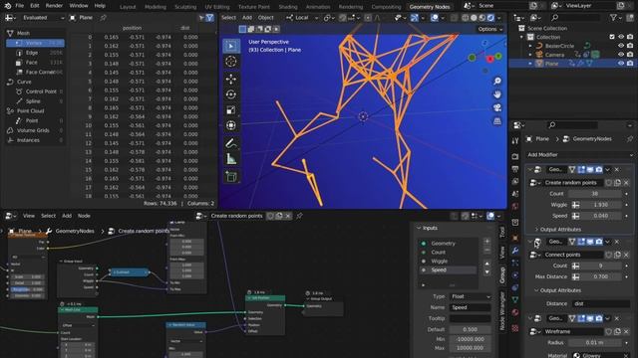The width and height of the screenshot is (638, 358).
Task: Select the Annotate pencil tool
Action: 231,143
